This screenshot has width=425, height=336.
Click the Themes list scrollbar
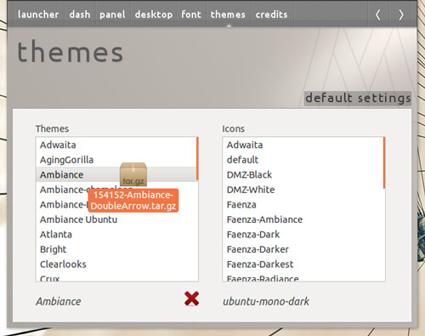coord(197,158)
